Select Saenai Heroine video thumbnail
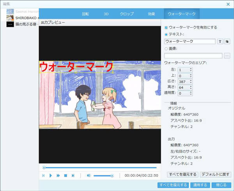Image resolution: width=234 pixels, height=191 pixels. (x=10, y=12)
